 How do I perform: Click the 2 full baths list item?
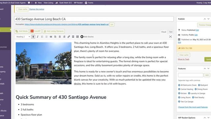click(x=27, y=109)
